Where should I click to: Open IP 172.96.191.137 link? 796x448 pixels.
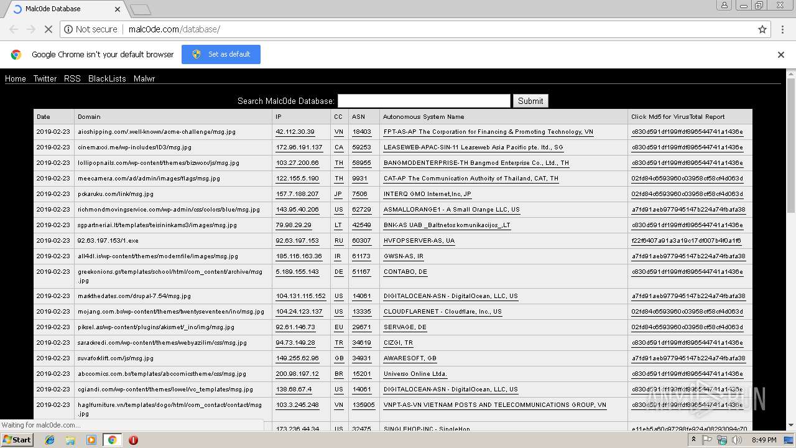pos(299,147)
